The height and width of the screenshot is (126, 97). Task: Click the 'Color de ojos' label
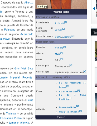tap(43, 72)
